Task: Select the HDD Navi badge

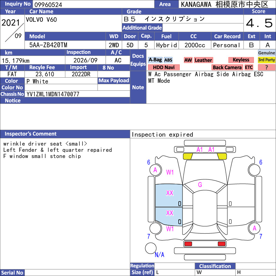Action: click(164, 67)
